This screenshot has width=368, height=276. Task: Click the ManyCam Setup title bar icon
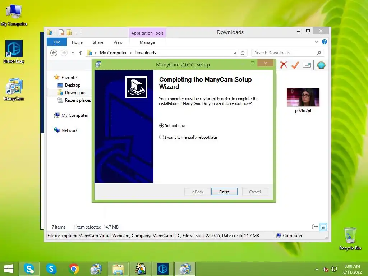(98, 64)
